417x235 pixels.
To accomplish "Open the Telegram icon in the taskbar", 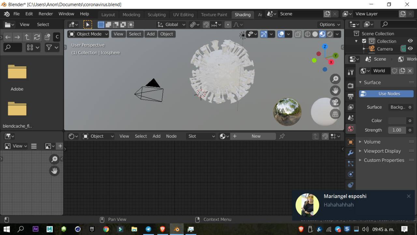I will [148, 229].
